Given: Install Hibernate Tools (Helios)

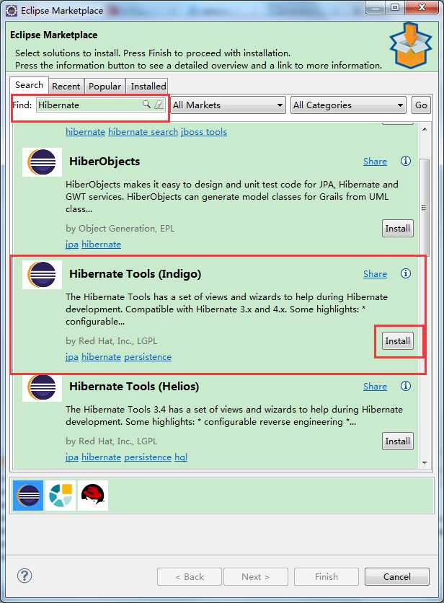Looking at the screenshot, I should 397,441.
